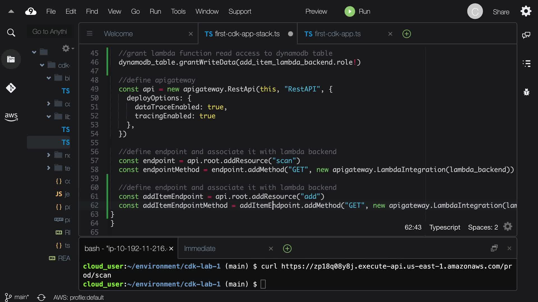Hide the menu bar with up arrow

click(11, 11)
